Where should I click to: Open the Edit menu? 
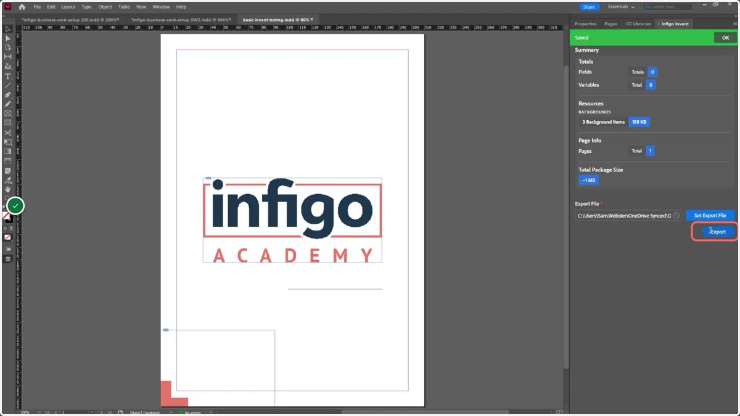click(51, 7)
